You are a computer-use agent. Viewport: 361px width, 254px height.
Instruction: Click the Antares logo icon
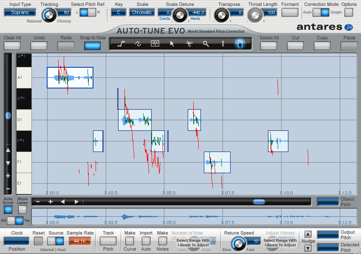[349, 28]
